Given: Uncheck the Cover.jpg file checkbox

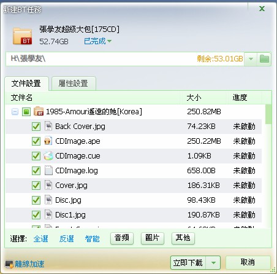Looking at the screenshot, I should [x=36, y=186].
